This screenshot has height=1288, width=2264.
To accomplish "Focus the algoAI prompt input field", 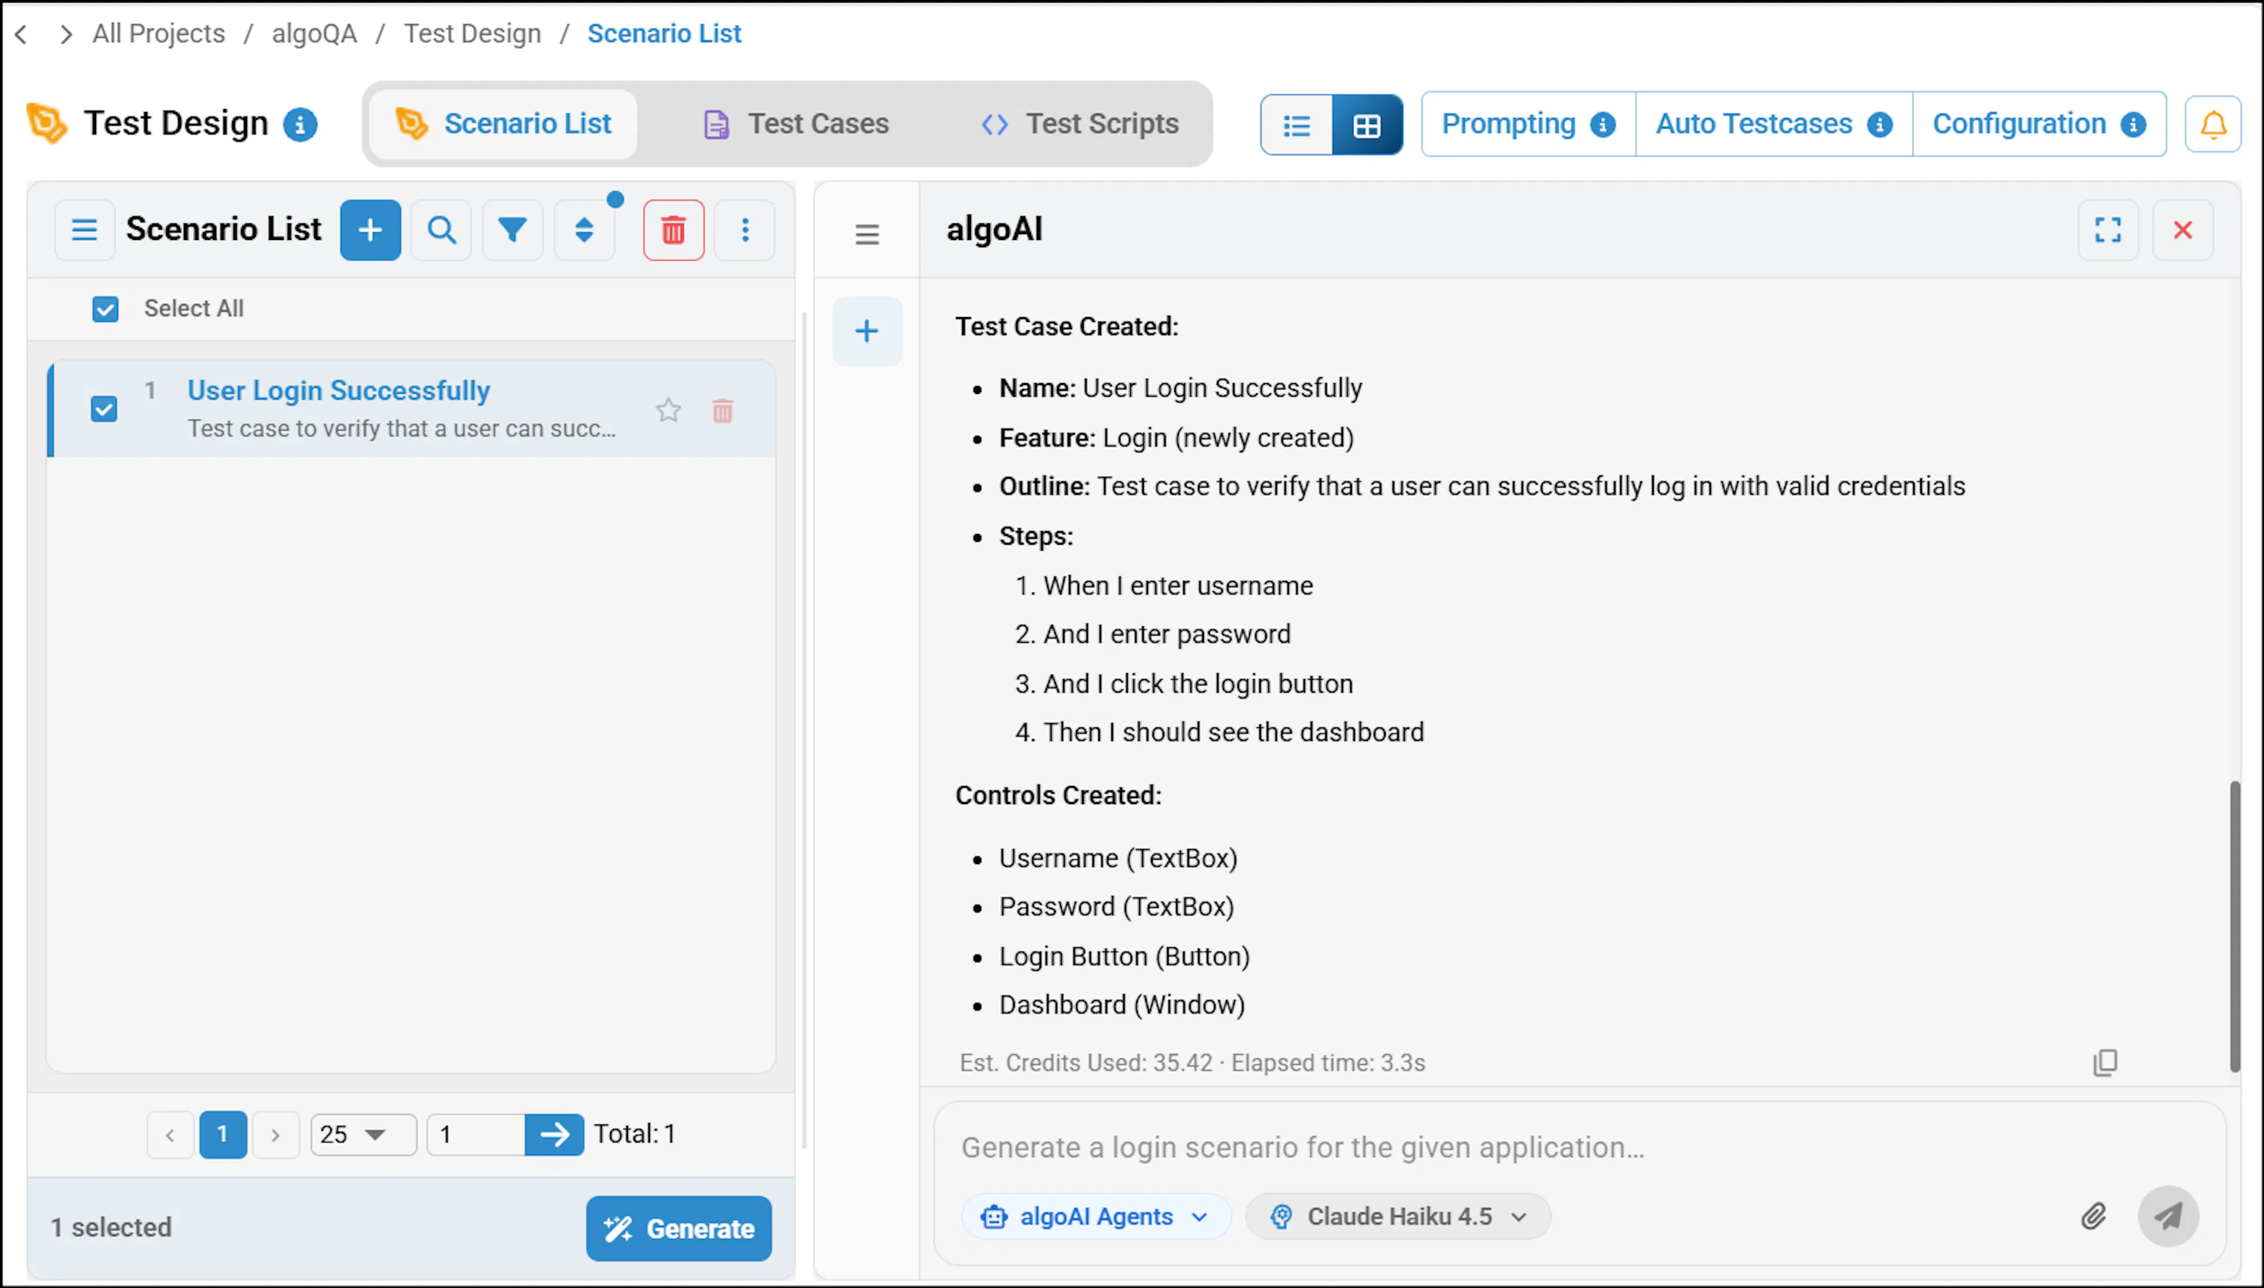I will point(1579,1147).
